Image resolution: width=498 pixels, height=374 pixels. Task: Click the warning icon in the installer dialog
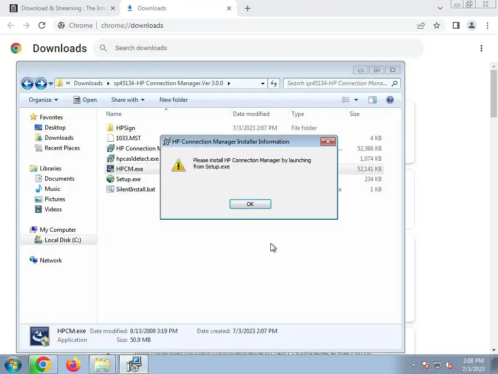pyautogui.click(x=178, y=165)
